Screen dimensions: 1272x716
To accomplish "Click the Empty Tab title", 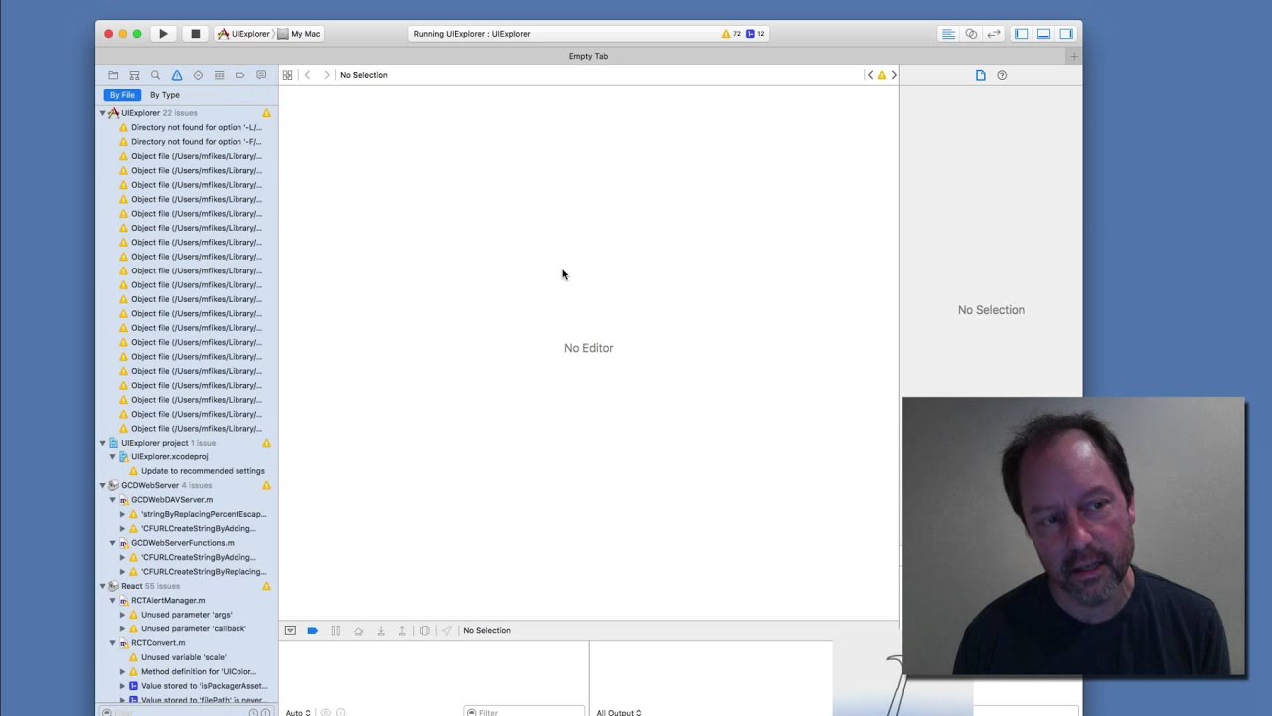I will [x=588, y=56].
